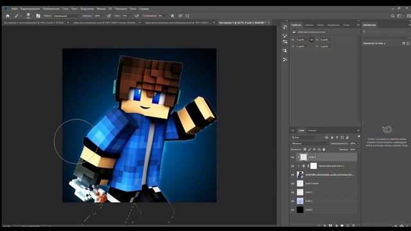This screenshot has height=231, width=411.
Task: Switch to the Абзац panel tab
Action: tap(320, 25)
